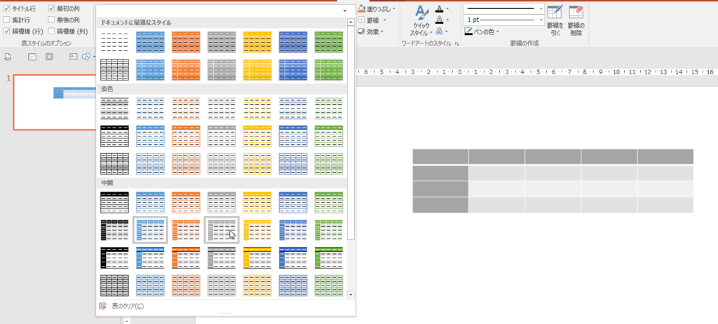
Task: Toggle the タイトル行 checkbox
Action: 7,8
